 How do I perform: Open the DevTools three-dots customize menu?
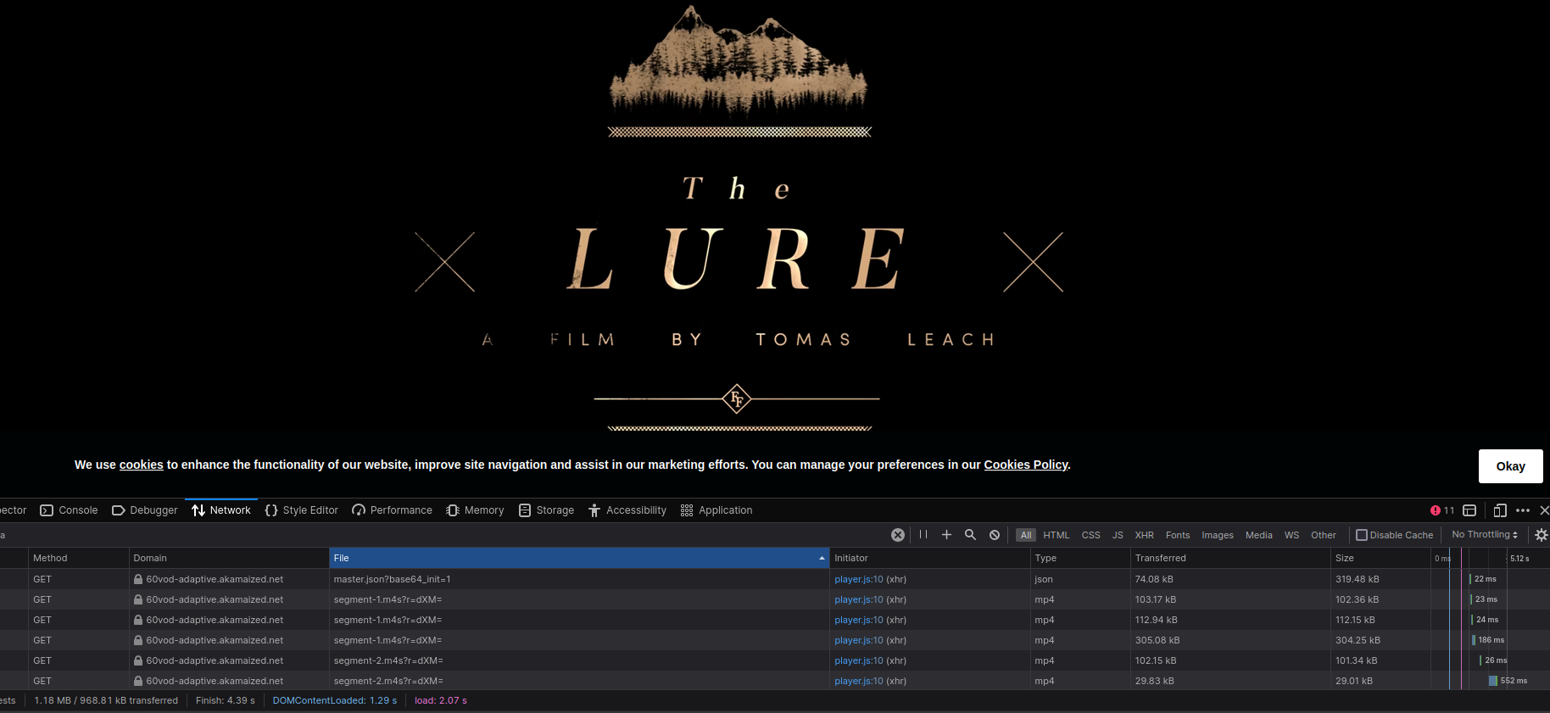pos(1523,510)
